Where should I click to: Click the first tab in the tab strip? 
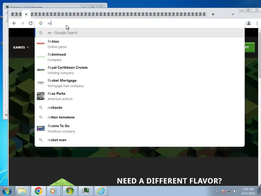[x=12, y=14]
